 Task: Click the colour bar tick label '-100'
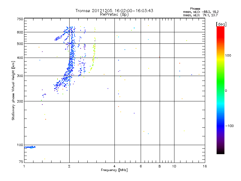(229, 126)
